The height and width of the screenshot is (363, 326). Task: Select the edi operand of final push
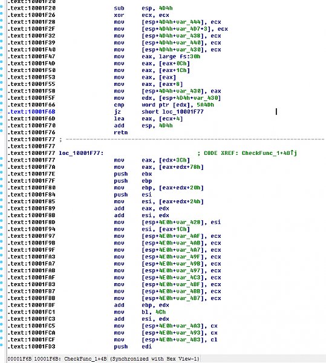pyautogui.click(x=147, y=347)
